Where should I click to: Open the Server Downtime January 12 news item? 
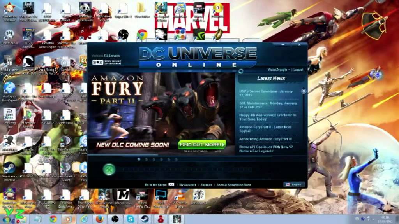pos(266,93)
